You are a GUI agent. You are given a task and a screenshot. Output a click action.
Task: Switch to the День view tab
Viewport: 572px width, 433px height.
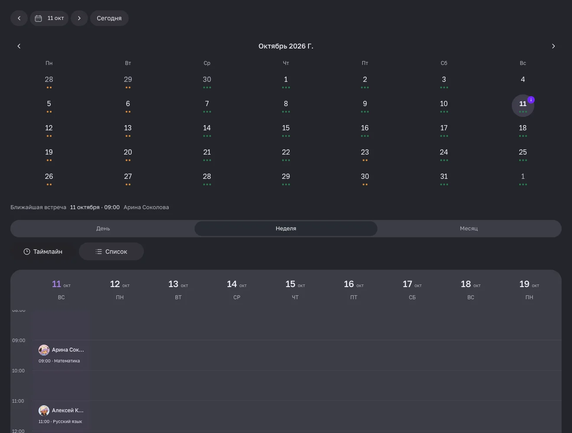pos(103,228)
